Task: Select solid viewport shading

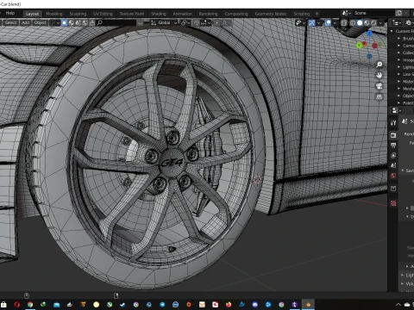Action: (360, 22)
